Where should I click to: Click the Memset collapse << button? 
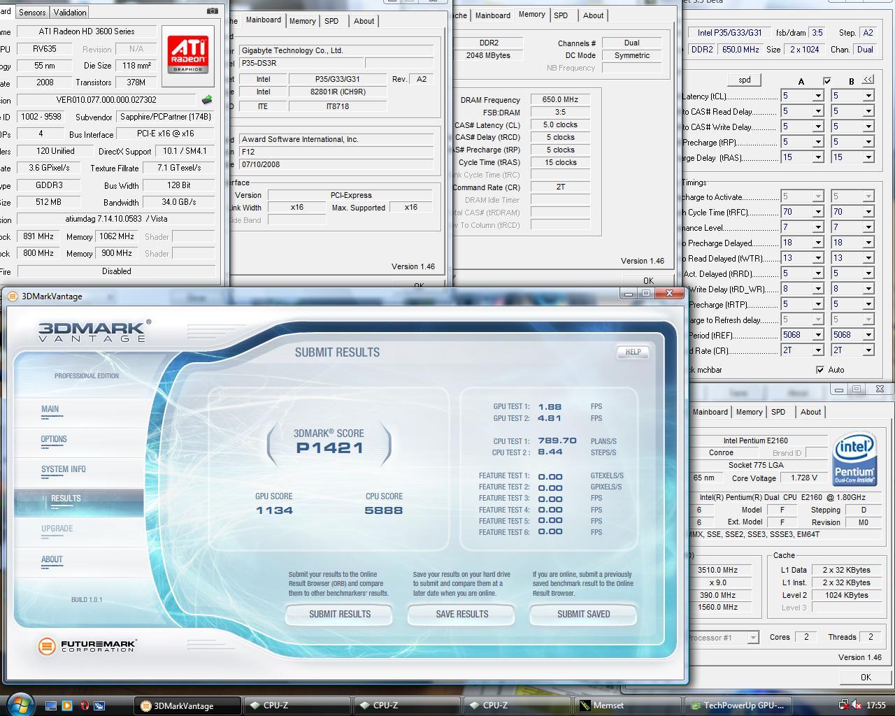pyautogui.click(x=868, y=80)
